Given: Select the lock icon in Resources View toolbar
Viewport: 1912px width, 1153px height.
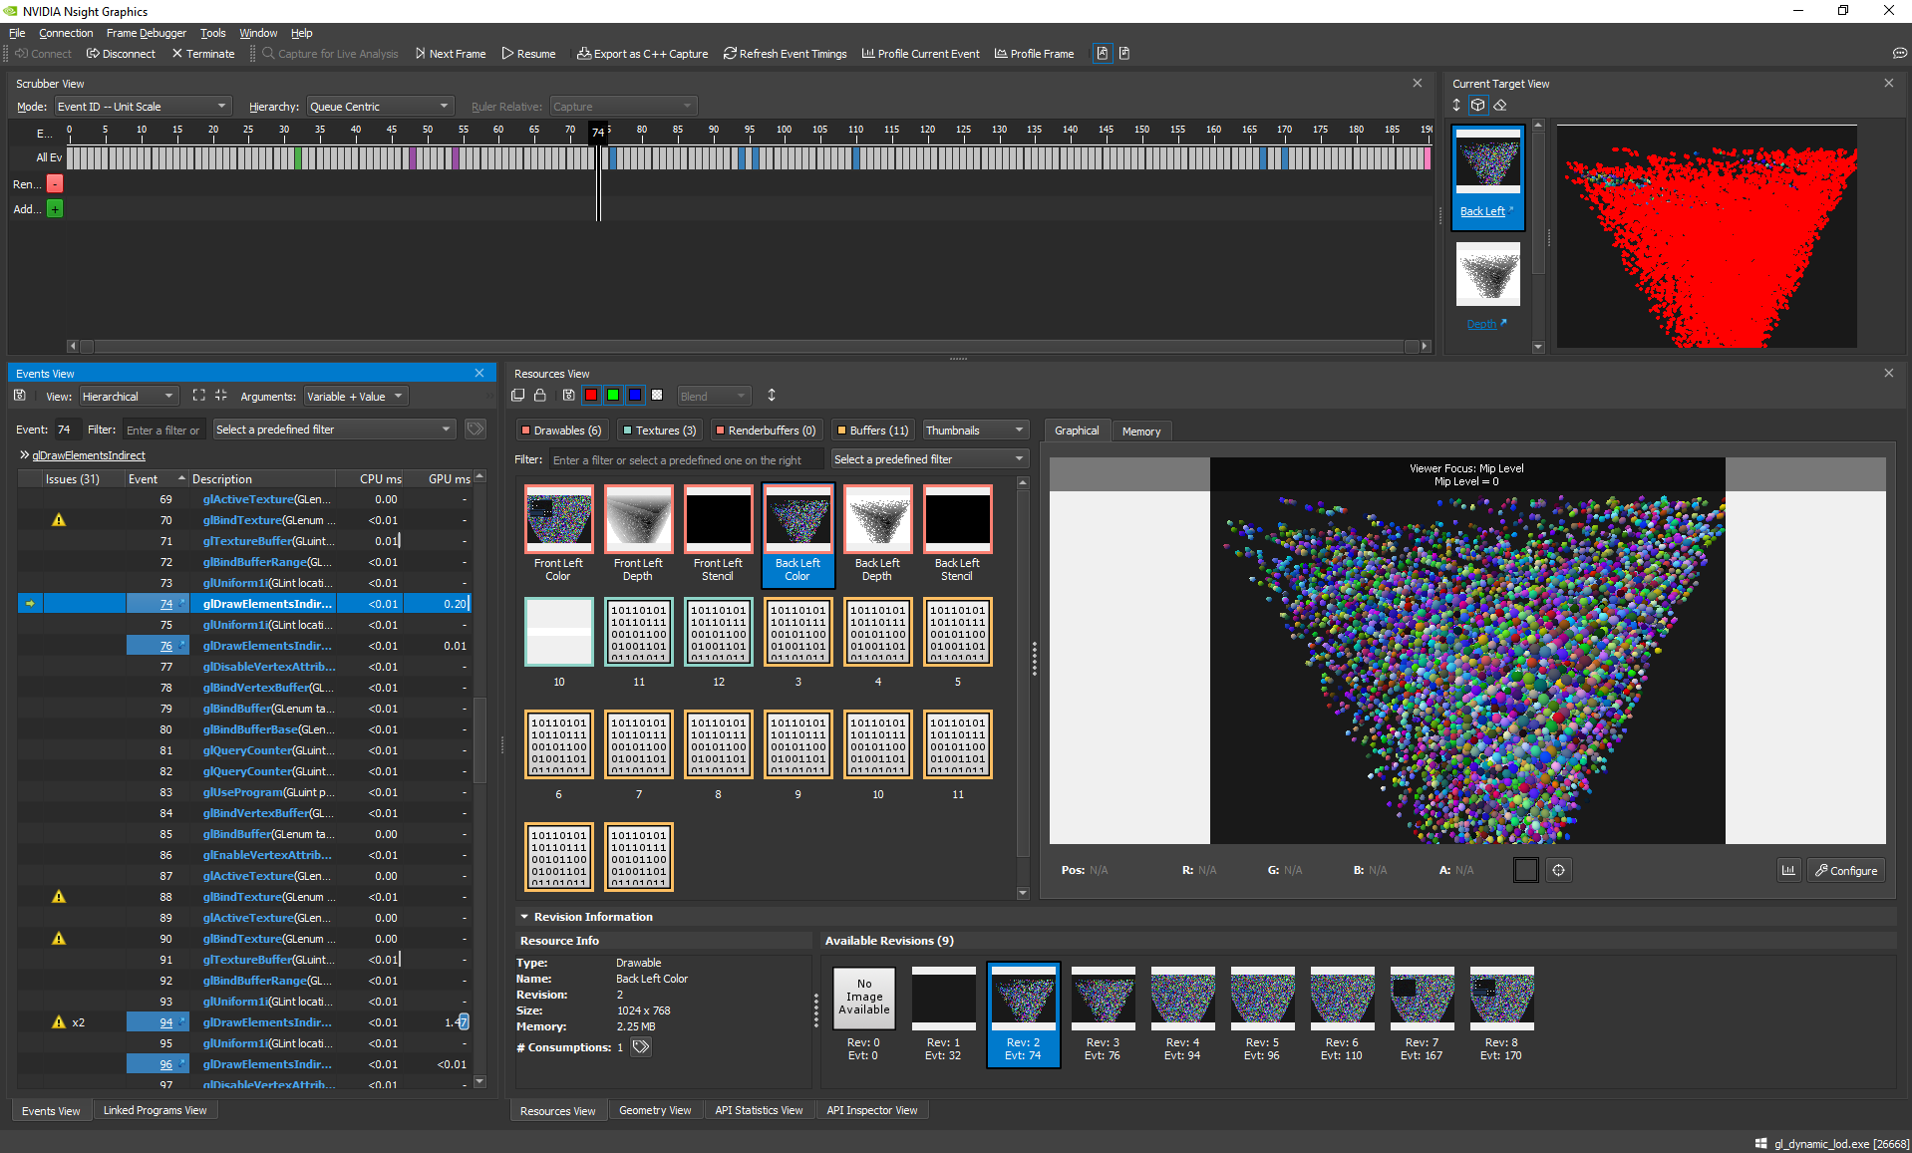Looking at the screenshot, I should click(x=539, y=395).
